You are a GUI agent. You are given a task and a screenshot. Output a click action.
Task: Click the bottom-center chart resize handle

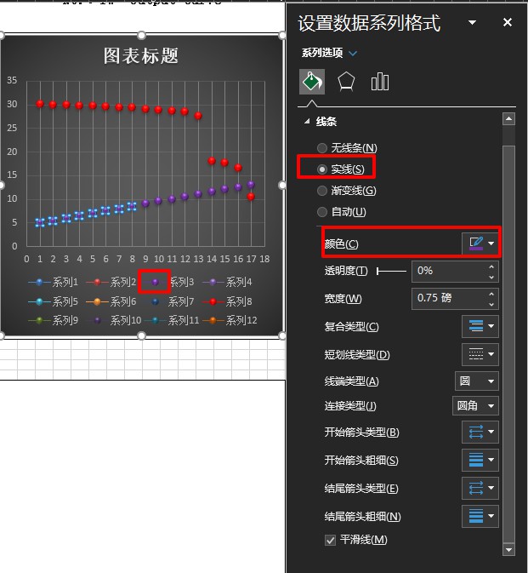tap(142, 335)
